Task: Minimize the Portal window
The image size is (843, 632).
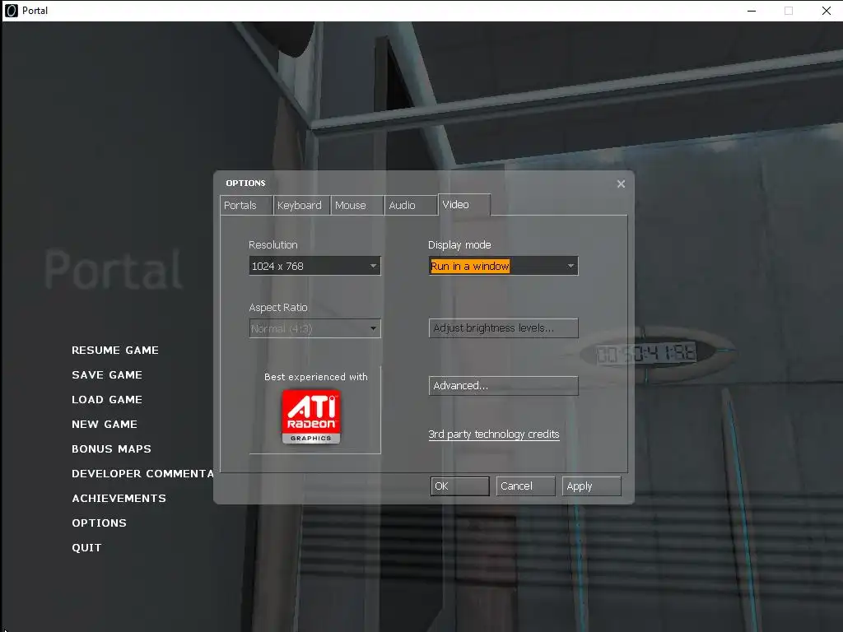Action: pyautogui.click(x=752, y=11)
